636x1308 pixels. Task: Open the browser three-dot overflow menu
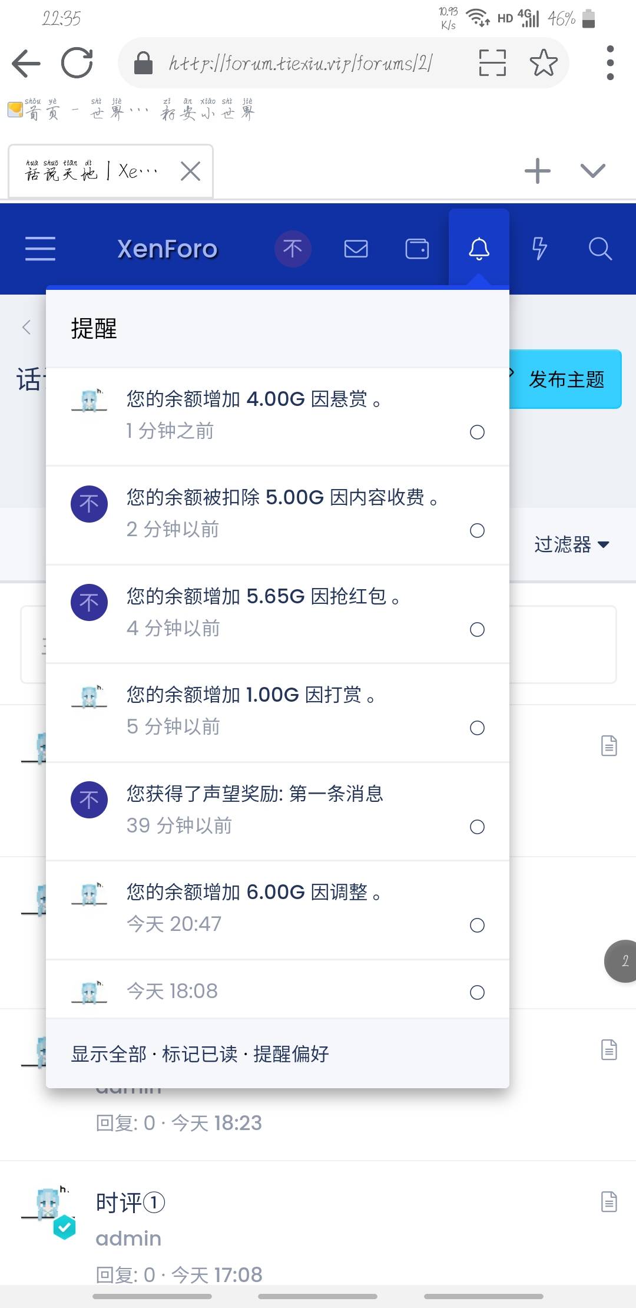click(x=610, y=62)
